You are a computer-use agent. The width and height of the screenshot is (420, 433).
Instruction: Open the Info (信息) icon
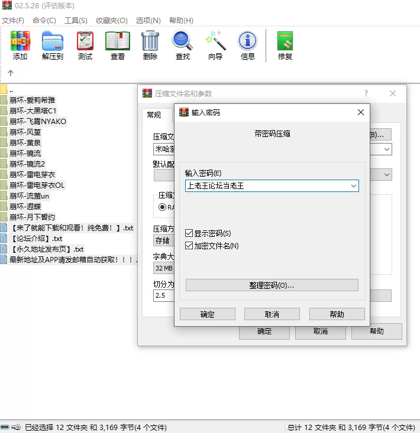point(247,41)
